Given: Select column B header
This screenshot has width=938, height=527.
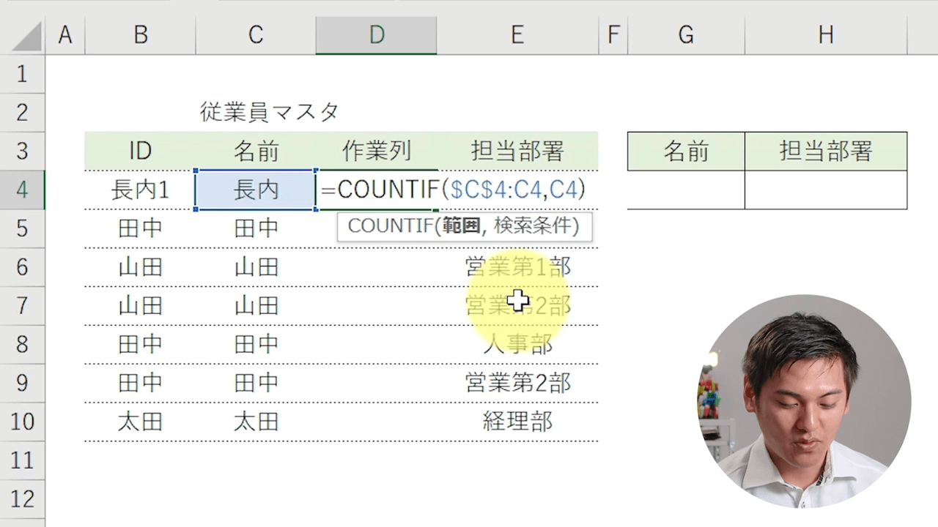Looking at the screenshot, I should coord(141,35).
